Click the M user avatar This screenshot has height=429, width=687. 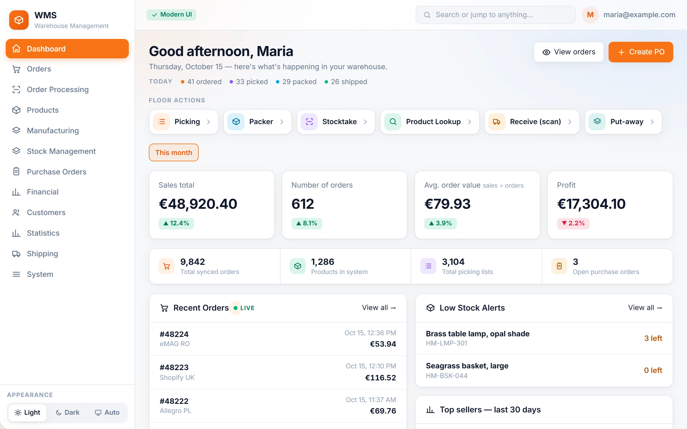click(x=590, y=15)
